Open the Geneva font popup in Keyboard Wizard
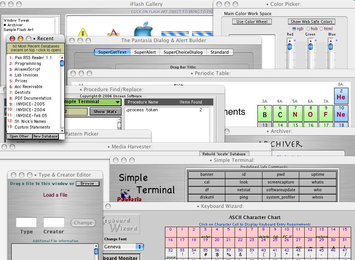This screenshot has height=260, width=355. 123,247
